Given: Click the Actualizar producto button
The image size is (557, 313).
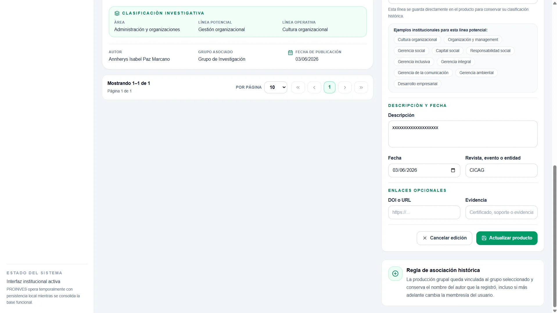Looking at the screenshot, I should click(x=507, y=238).
